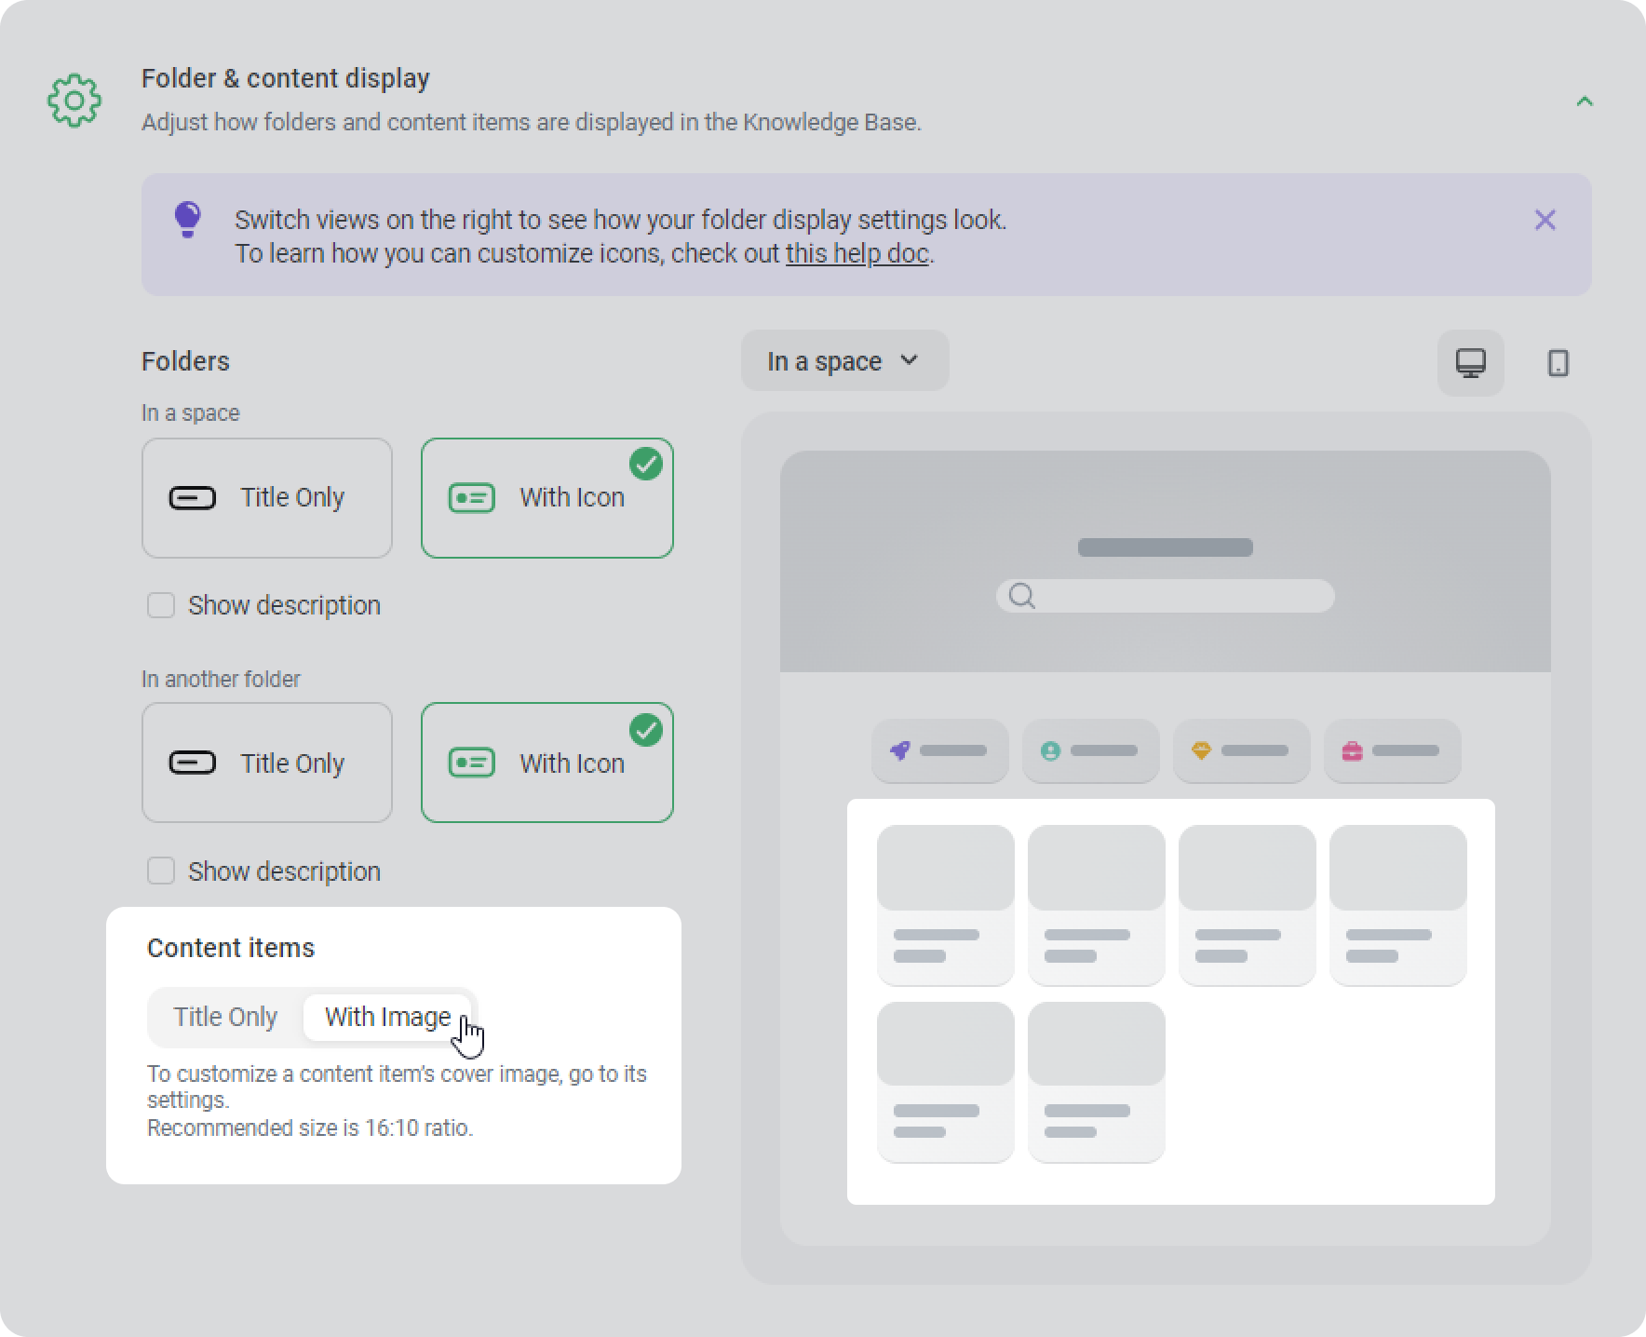Click the search magnifier in preview
1646x1337 pixels.
click(1022, 596)
